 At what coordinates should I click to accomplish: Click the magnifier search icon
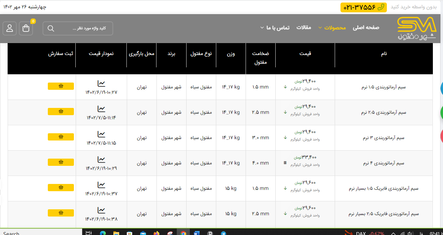pos(51,29)
